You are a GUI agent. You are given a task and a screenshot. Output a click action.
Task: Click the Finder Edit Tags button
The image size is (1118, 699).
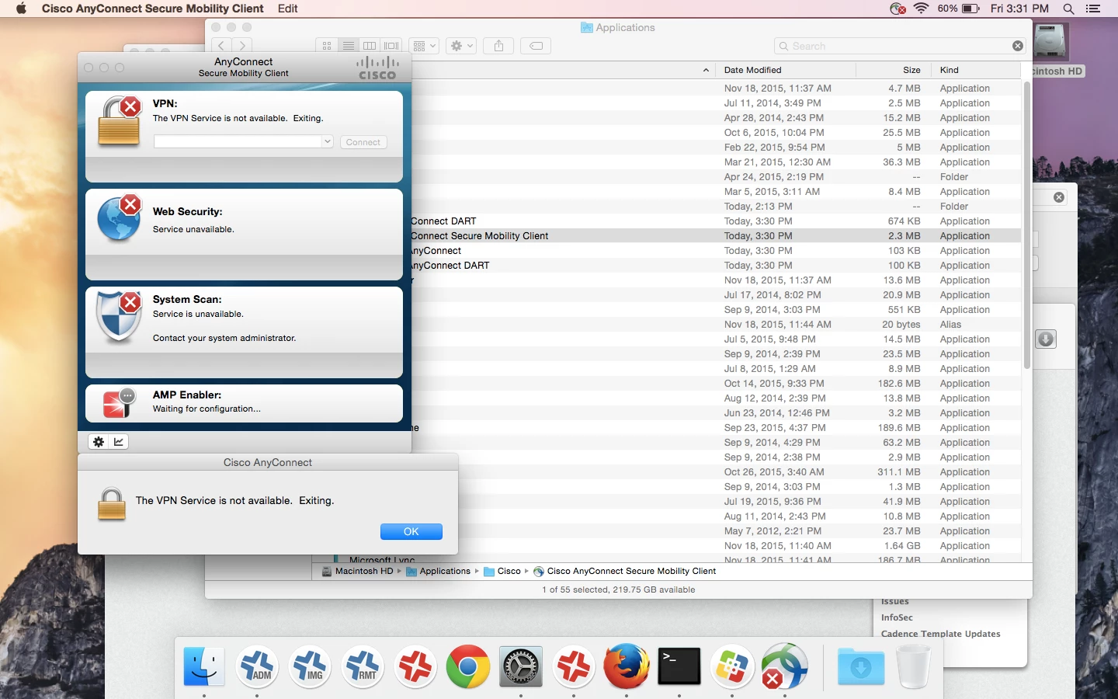pyautogui.click(x=536, y=46)
